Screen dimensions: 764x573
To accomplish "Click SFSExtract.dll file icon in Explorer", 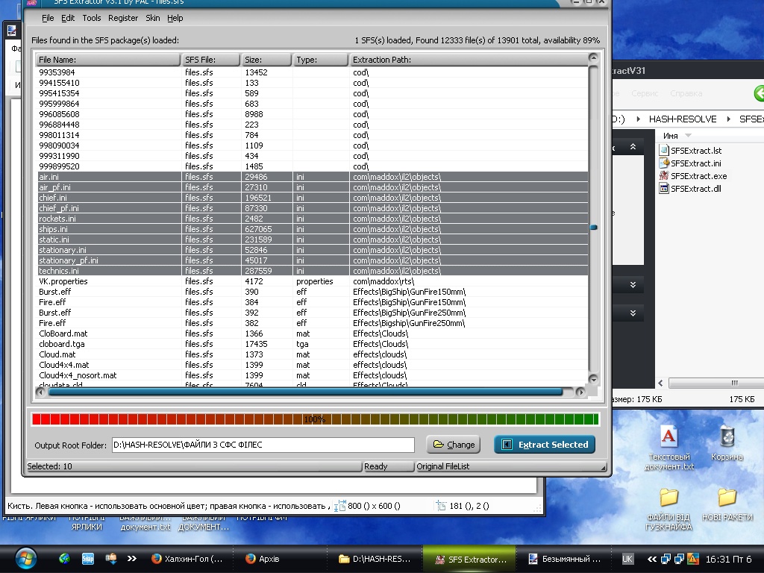I will click(x=663, y=189).
